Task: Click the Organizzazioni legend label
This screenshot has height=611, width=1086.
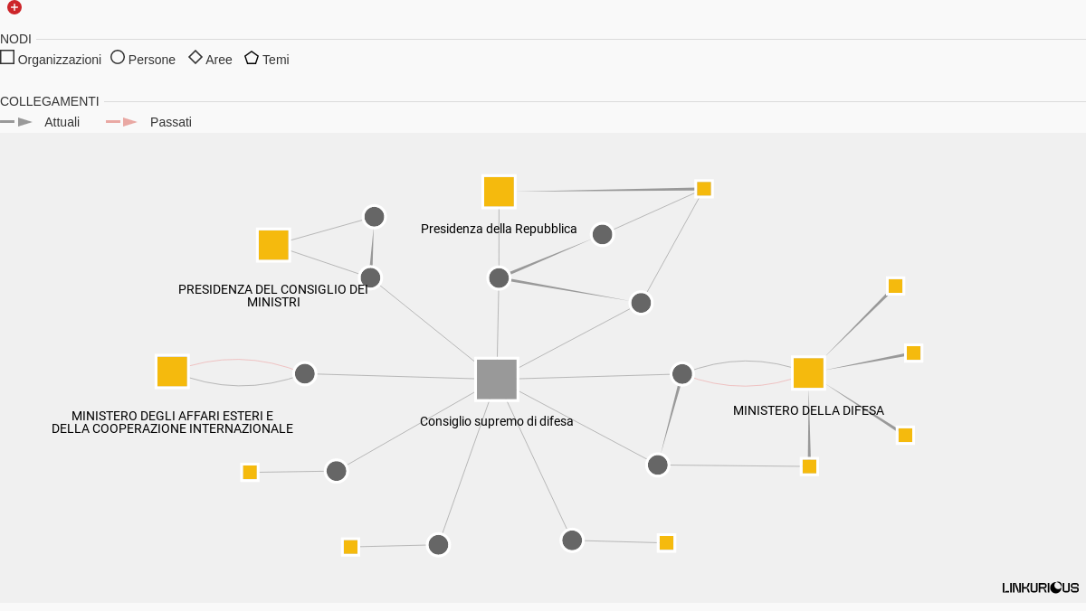Action: point(60,60)
